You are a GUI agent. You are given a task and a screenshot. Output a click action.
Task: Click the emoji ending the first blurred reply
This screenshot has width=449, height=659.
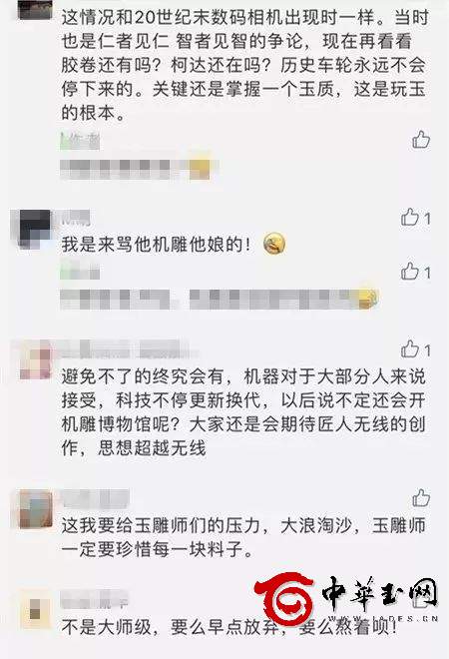(200, 168)
